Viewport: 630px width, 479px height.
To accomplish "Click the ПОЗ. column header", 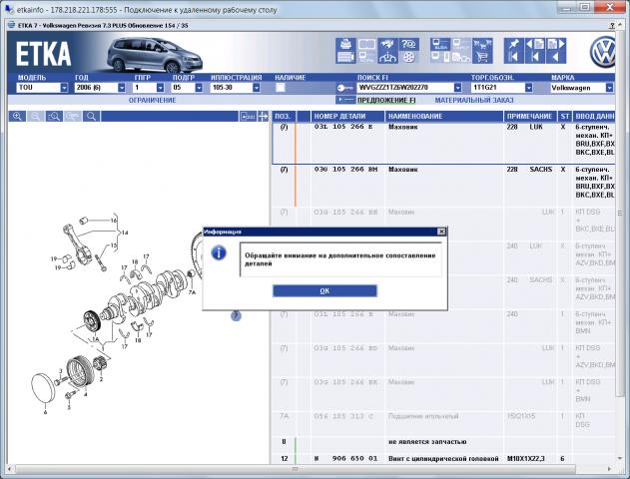I will tap(284, 117).
